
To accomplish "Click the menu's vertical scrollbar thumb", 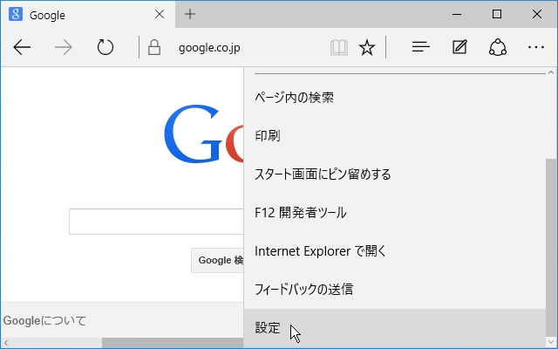I will [x=551, y=248].
